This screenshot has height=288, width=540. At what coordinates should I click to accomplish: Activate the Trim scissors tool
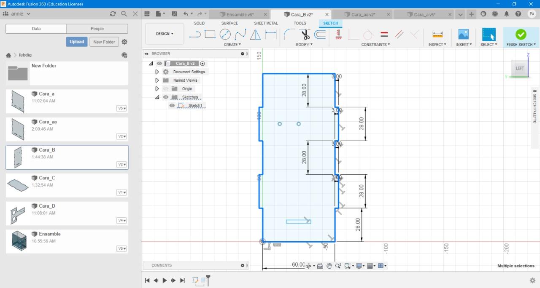(305, 35)
